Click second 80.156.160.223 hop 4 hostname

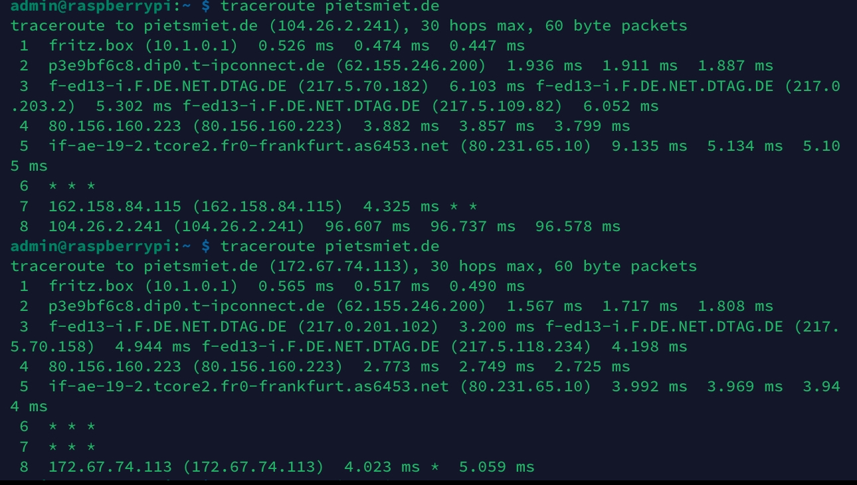click(115, 366)
